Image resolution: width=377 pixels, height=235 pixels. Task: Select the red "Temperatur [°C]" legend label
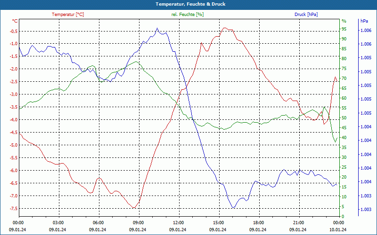coord(68,15)
